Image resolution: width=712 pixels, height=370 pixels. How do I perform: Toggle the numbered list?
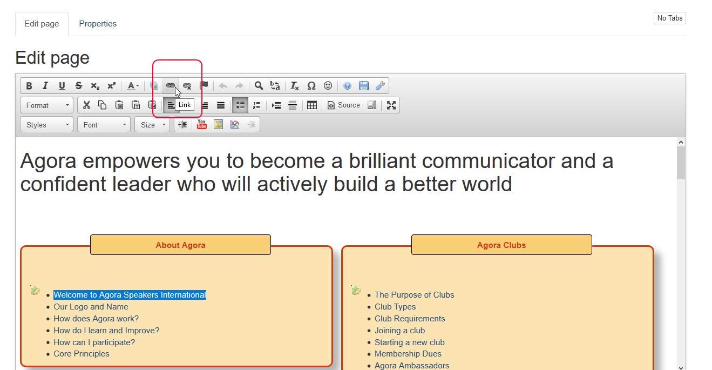pyautogui.click(x=256, y=105)
